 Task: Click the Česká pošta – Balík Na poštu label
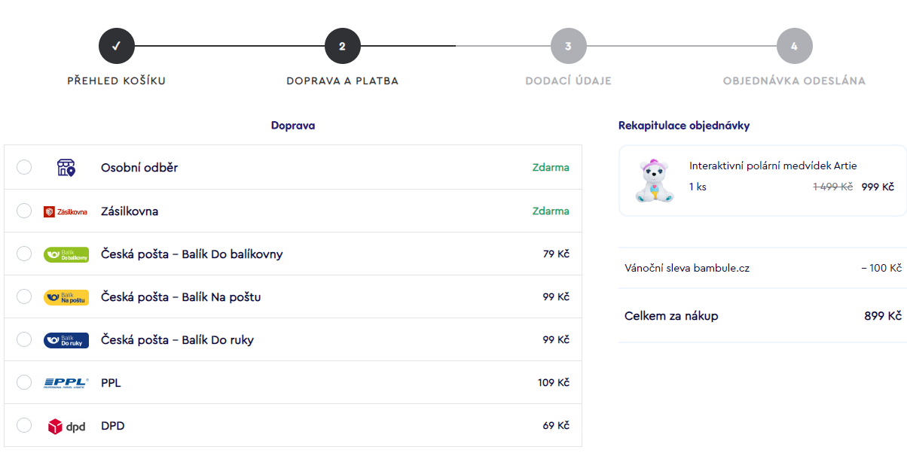(x=181, y=297)
